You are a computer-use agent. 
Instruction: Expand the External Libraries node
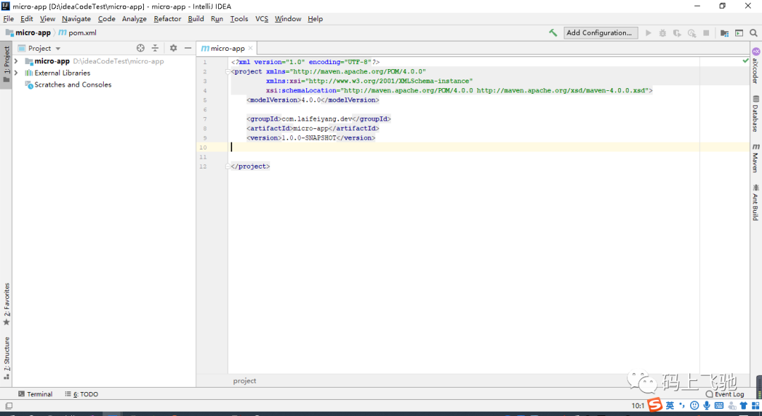(16, 73)
